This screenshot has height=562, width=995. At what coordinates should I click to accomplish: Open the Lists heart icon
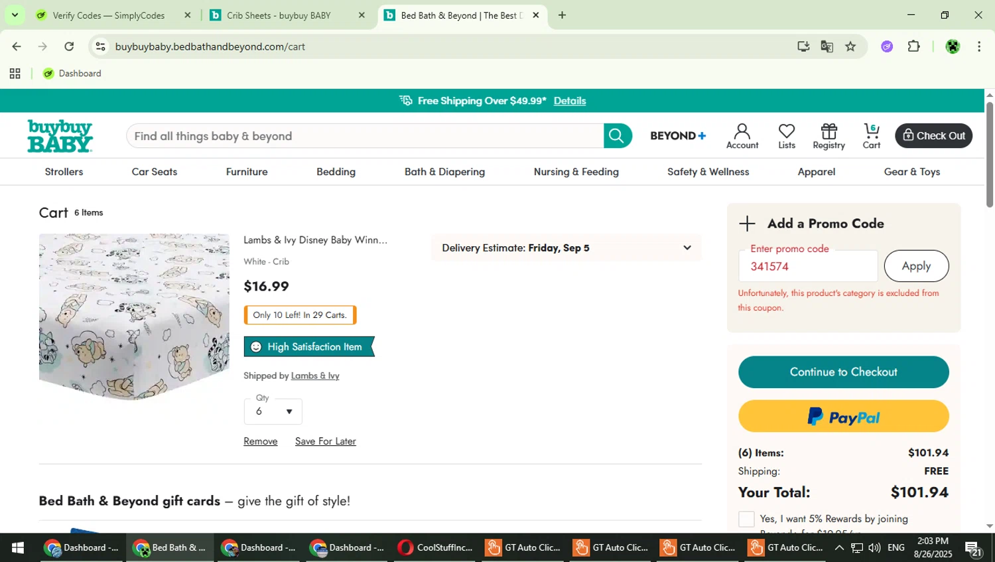[787, 136]
